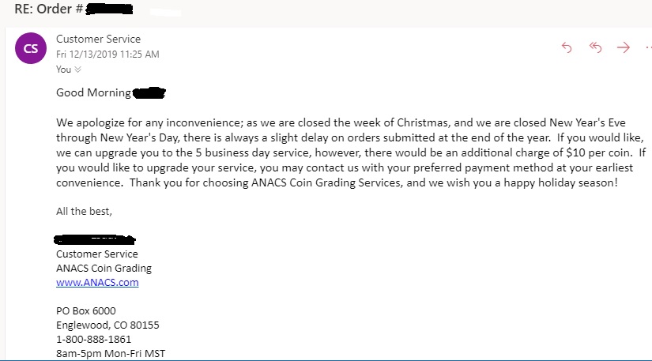The width and height of the screenshot is (652, 361).
Task: Click the All the best, closing text
Action: pyautogui.click(x=85, y=211)
